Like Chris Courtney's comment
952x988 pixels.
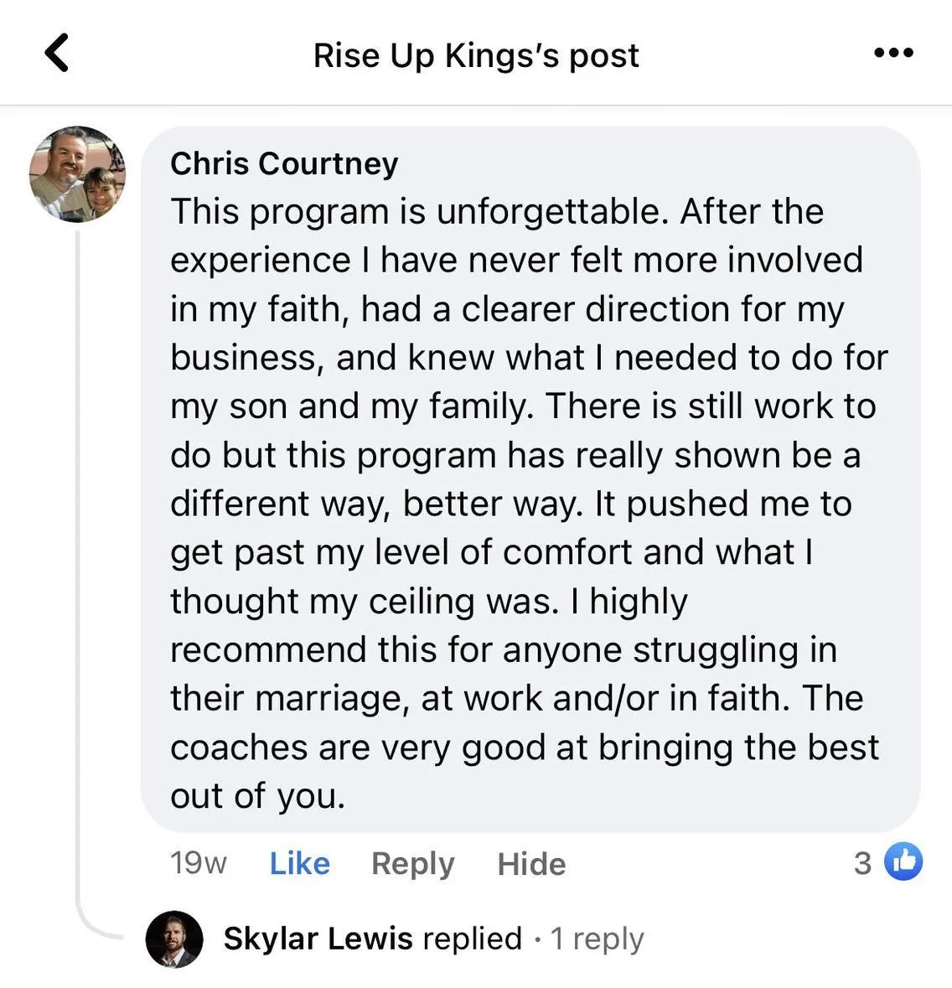[299, 863]
